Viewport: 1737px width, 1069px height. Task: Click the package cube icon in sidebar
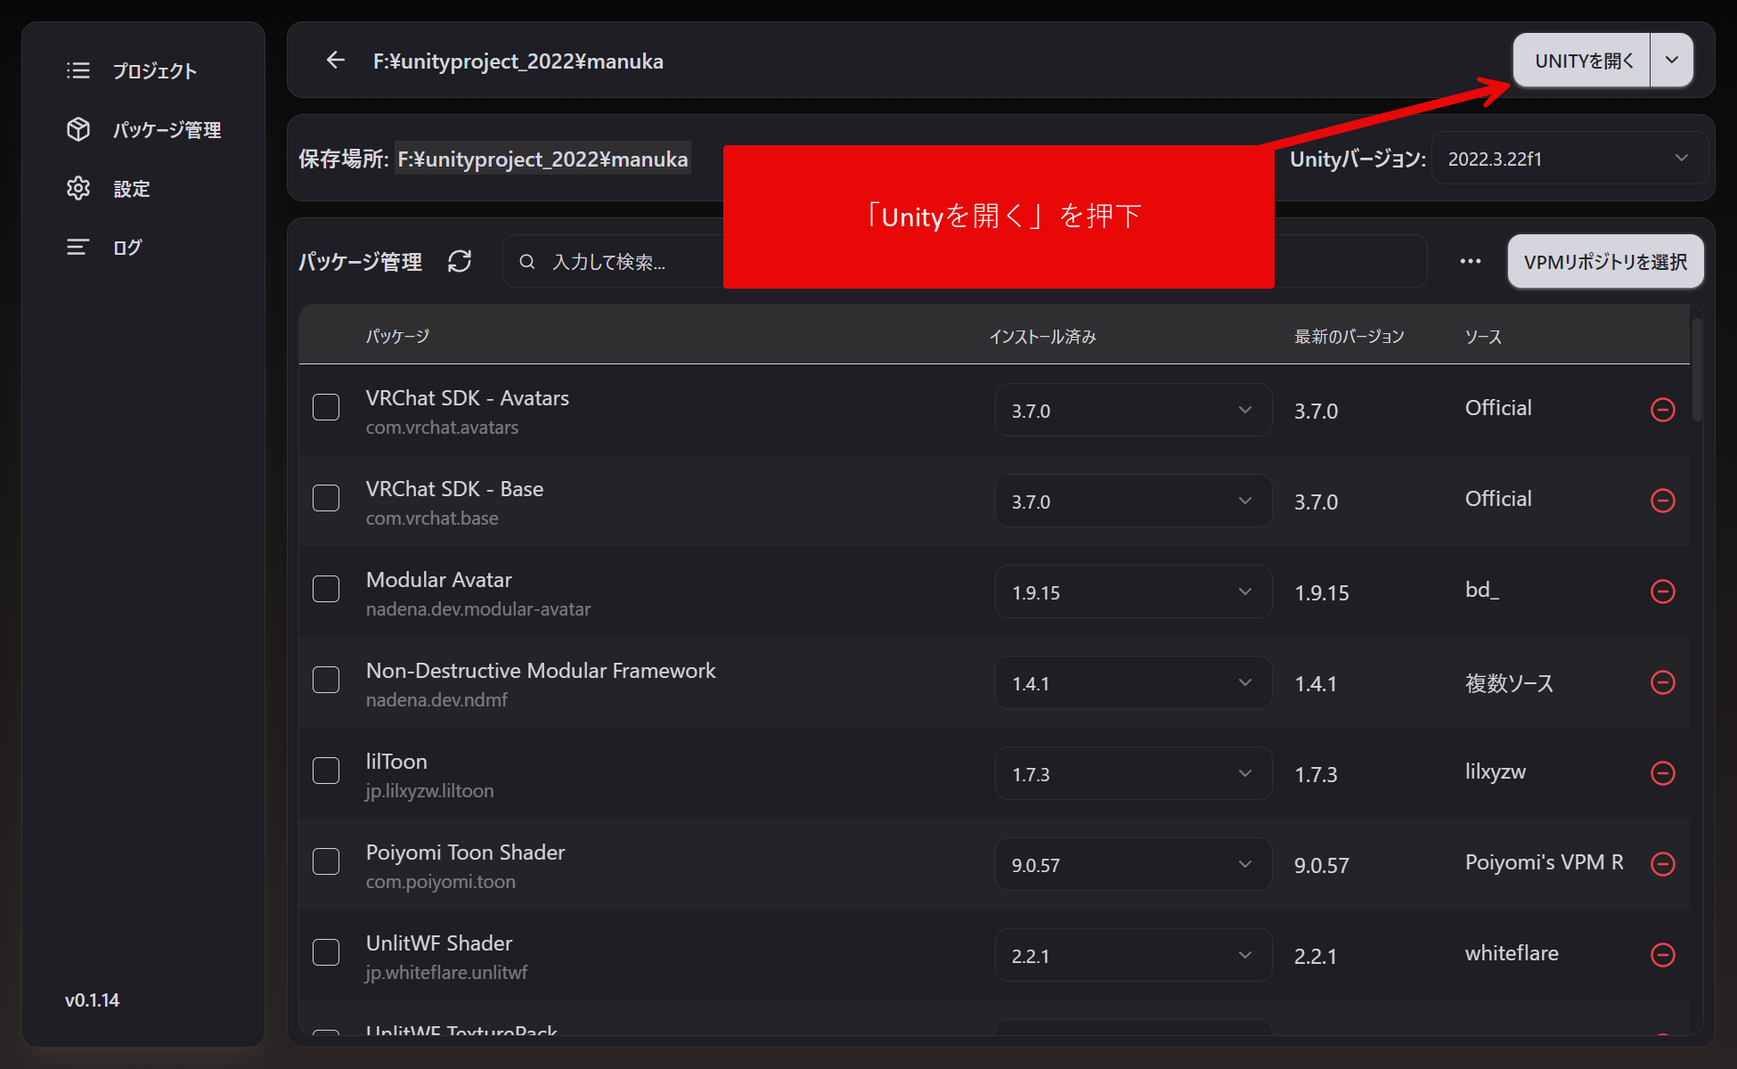coord(78,129)
